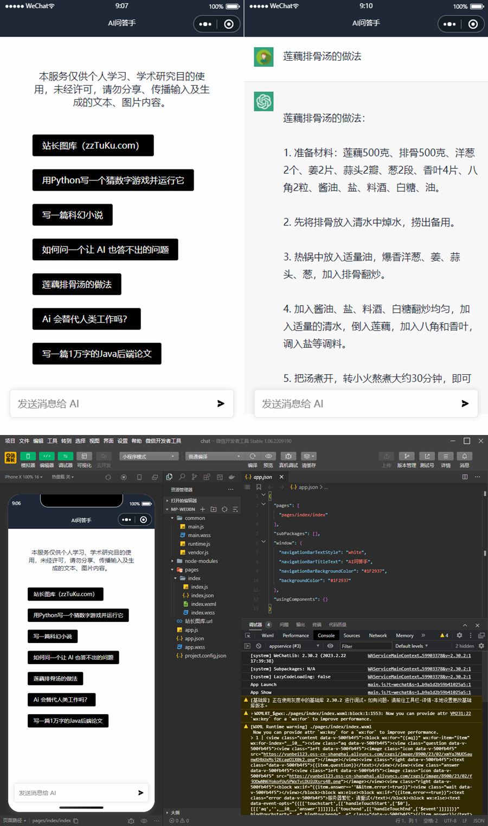The width and height of the screenshot is (488, 826).
Task: Open the 普通编译 compile mode dropdown
Action: click(214, 456)
